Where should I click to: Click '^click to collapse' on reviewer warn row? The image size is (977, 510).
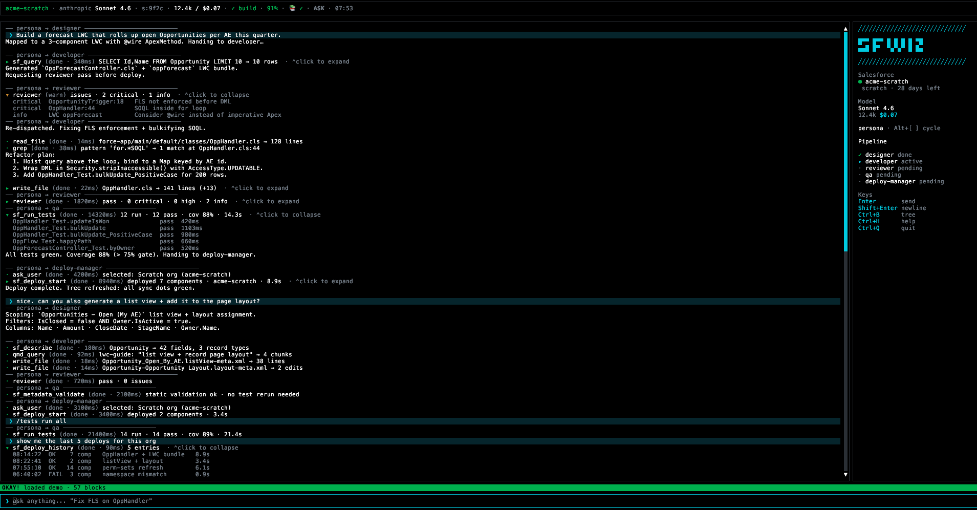[x=217, y=95]
